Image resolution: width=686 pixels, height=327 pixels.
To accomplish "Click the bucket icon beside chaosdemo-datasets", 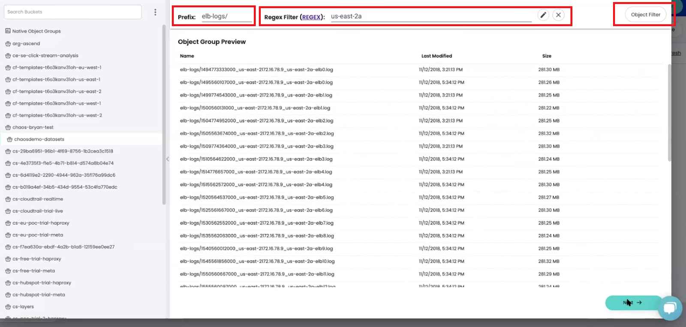I will click(x=9, y=140).
